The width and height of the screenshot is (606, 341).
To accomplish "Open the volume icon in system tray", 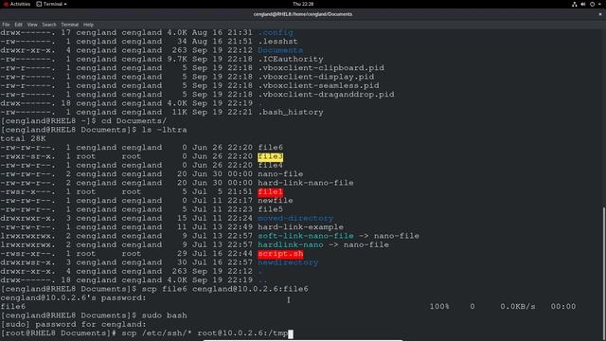I will (583, 4).
